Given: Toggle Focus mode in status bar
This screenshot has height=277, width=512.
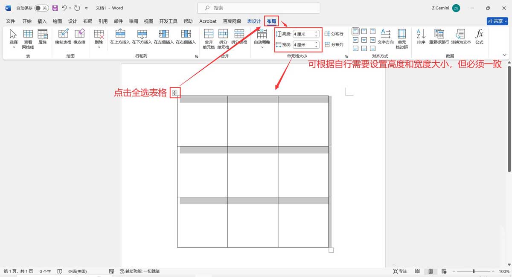Looking at the screenshot, I should click(399, 271).
